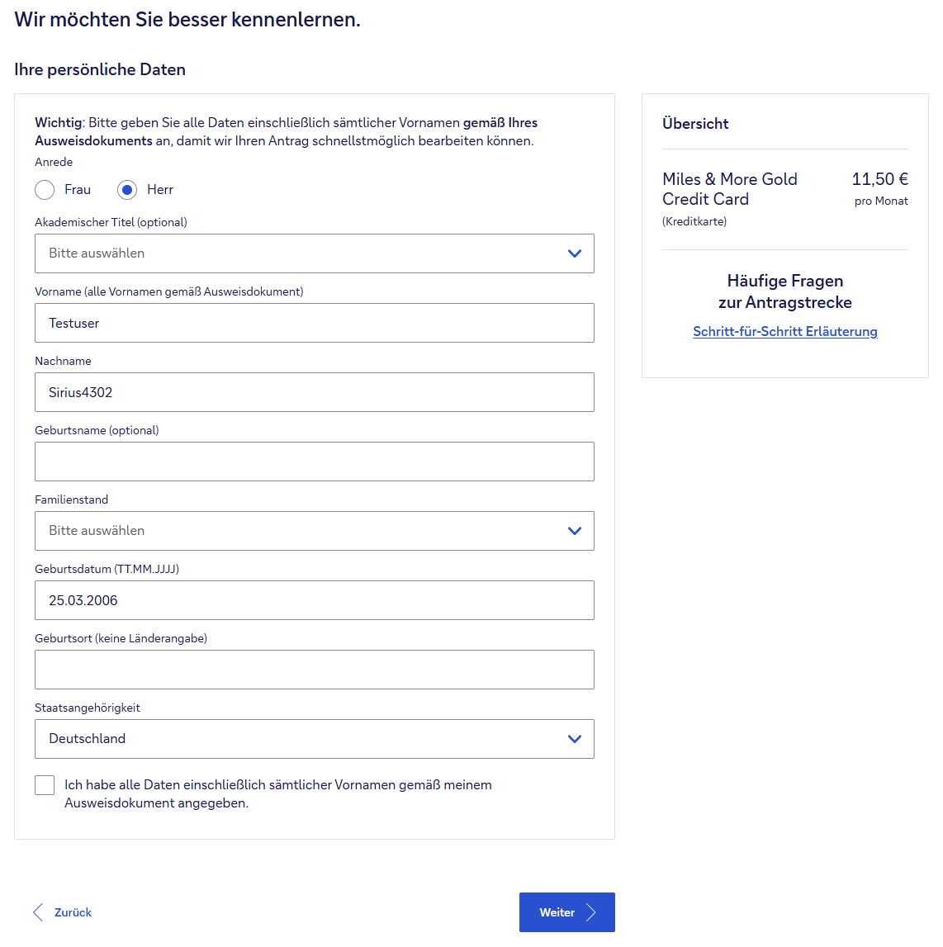Click chevron arrow in Staatsangehörigkeit field
The height and width of the screenshot is (947, 943).
tap(575, 739)
